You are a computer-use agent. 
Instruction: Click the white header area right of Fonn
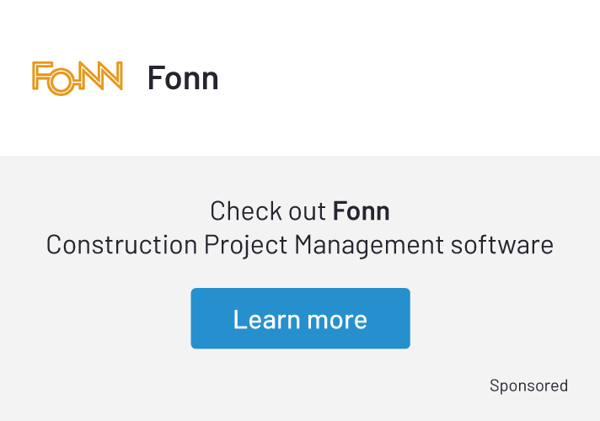pos(404,78)
